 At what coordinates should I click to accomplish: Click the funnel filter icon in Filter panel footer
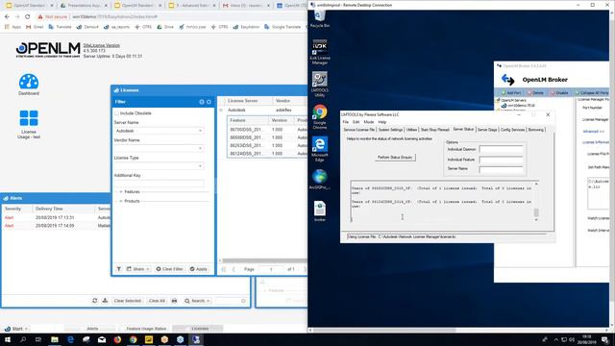119,269
